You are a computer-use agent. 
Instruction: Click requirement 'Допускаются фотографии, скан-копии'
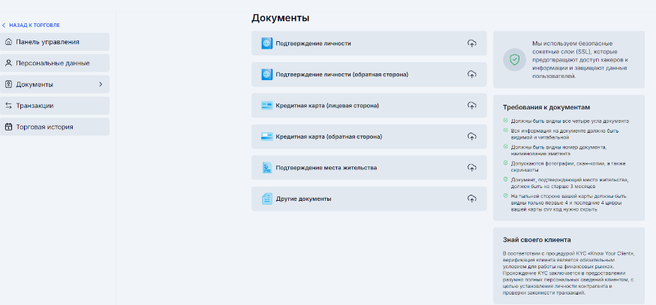(x=568, y=166)
